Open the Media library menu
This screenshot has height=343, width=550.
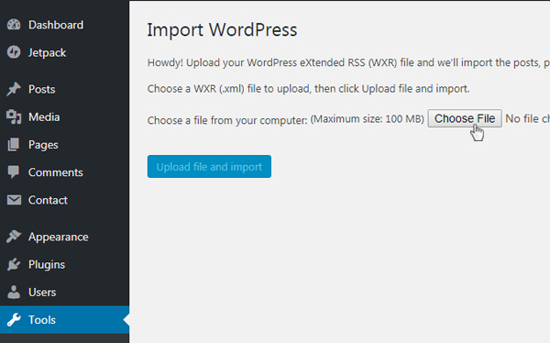(x=44, y=116)
